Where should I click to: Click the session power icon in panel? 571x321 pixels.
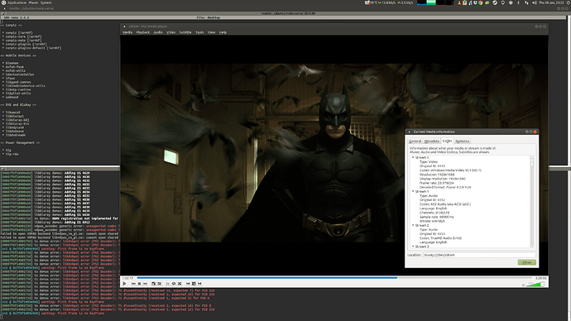(568, 2)
